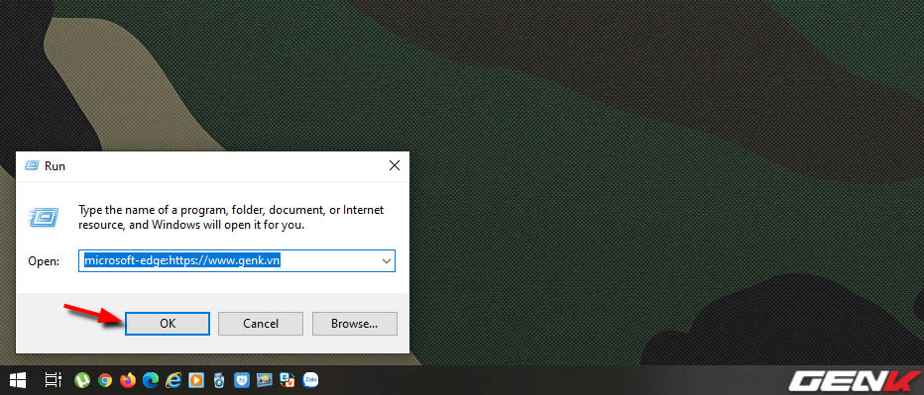Close the Run dialog window

point(395,166)
